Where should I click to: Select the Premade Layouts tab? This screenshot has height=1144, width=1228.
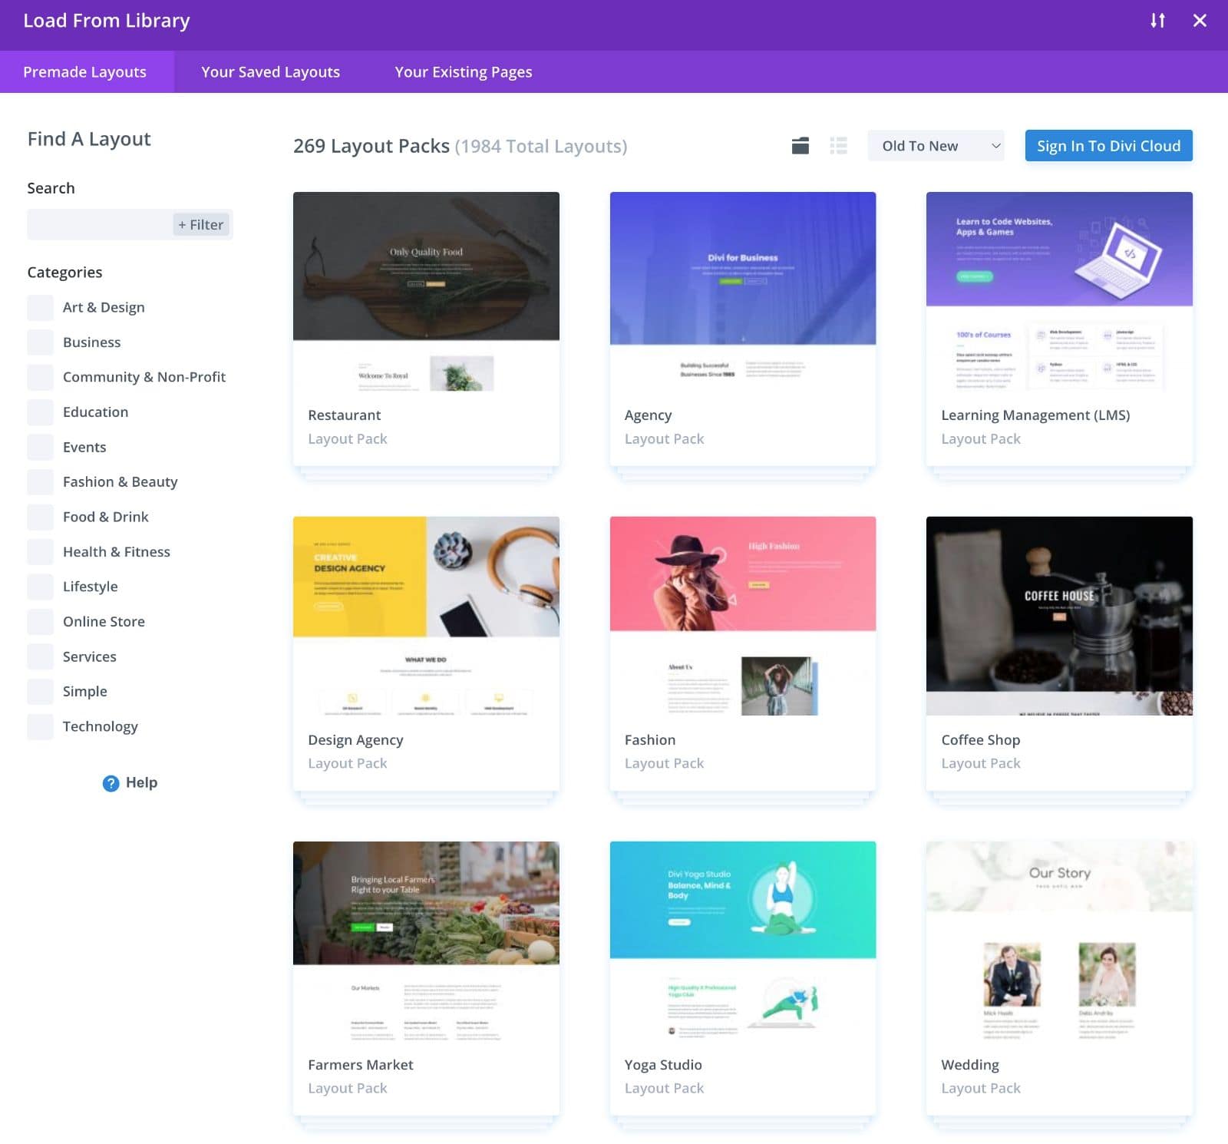[x=84, y=71]
